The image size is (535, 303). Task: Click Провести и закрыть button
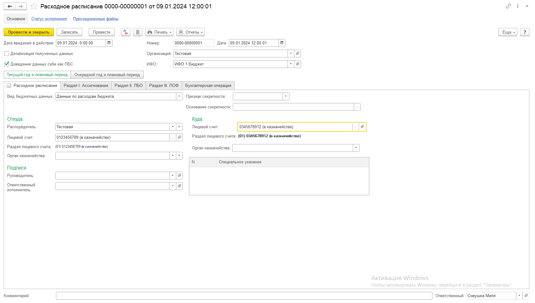tap(29, 32)
